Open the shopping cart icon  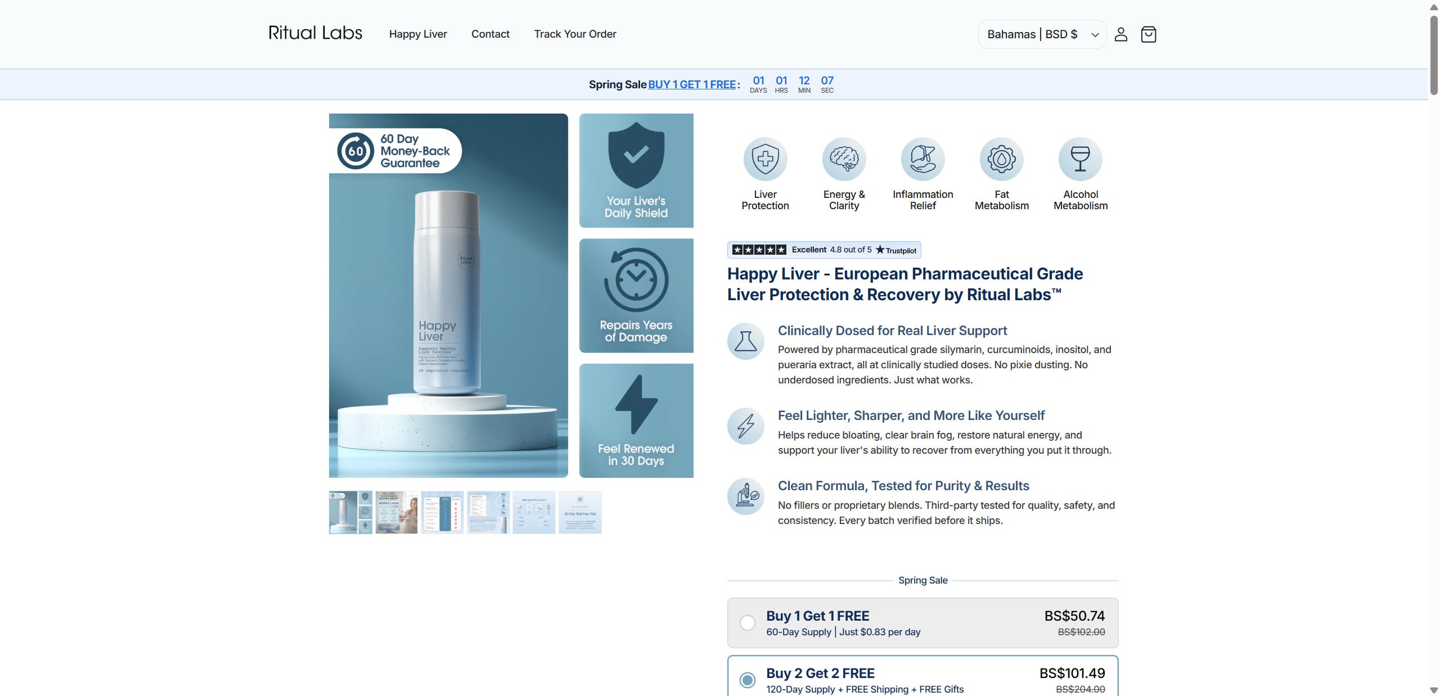(1148, 34)
